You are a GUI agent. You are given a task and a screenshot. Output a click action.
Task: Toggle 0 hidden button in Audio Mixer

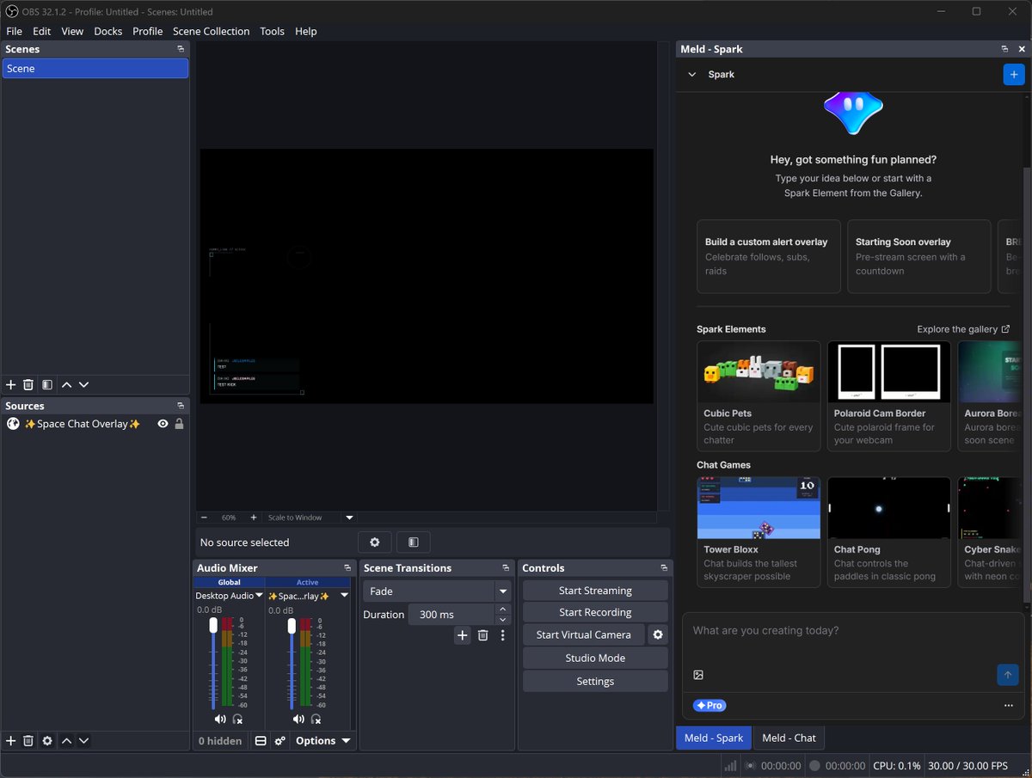click(x=220, y=741)
